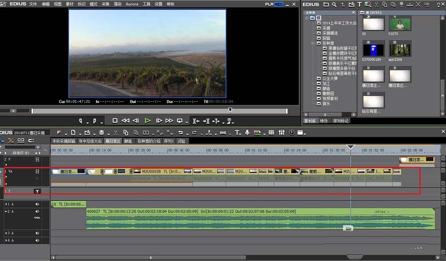
Task: Click the Add Title T icon in the bin toolbar
Action: [359, 4]
